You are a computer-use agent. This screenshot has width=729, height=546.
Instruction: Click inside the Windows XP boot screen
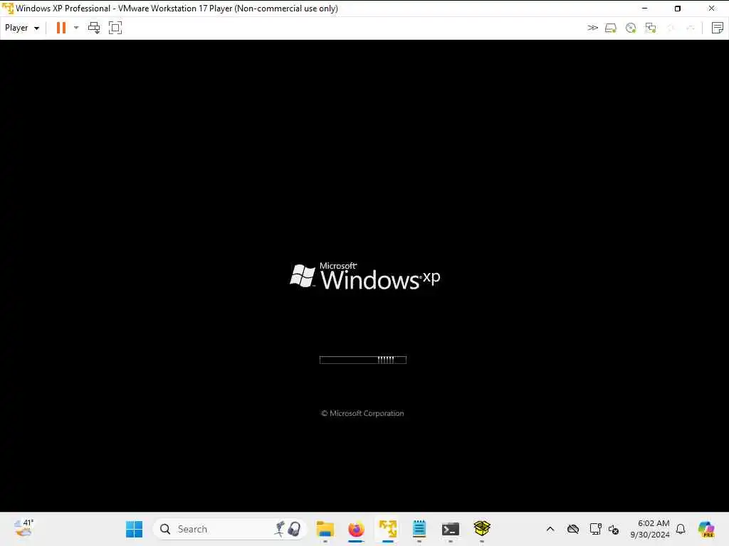[364, 276]
